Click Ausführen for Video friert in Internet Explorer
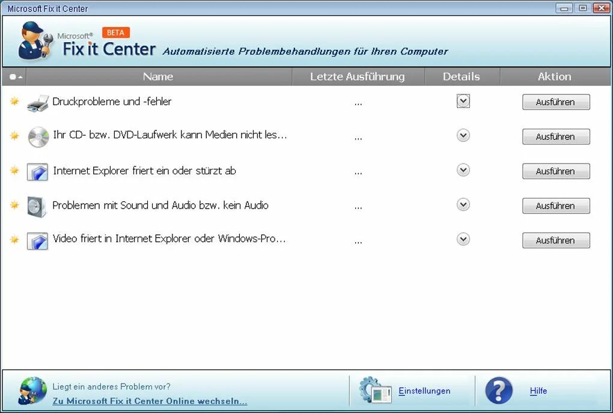 pos(556,240)
